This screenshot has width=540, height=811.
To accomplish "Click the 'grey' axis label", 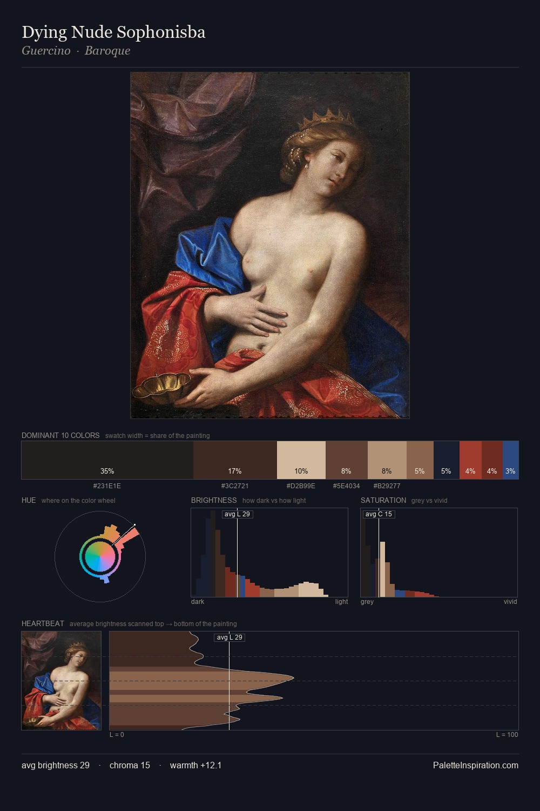I will pos(367,601).
